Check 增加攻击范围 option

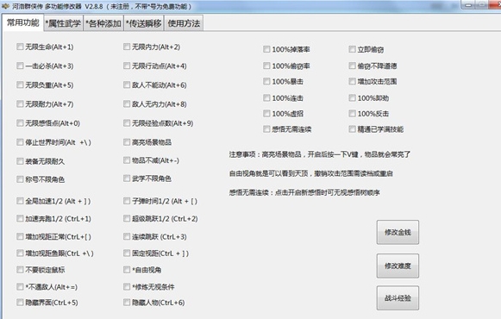(x=352, y=81)
